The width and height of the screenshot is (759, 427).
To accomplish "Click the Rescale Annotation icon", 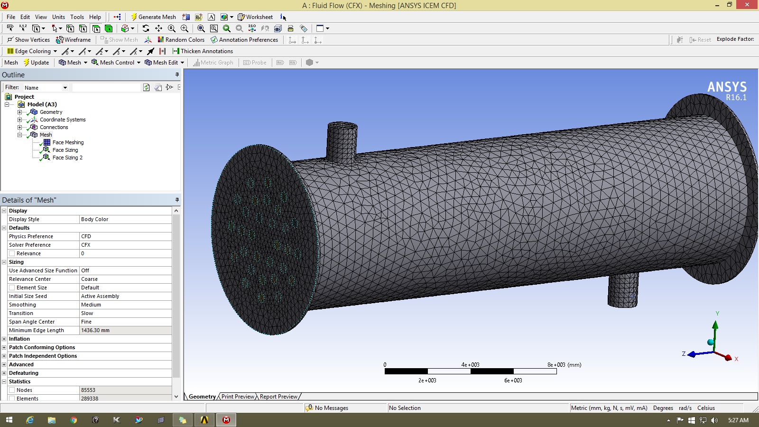I will click(x=290, y=28).
